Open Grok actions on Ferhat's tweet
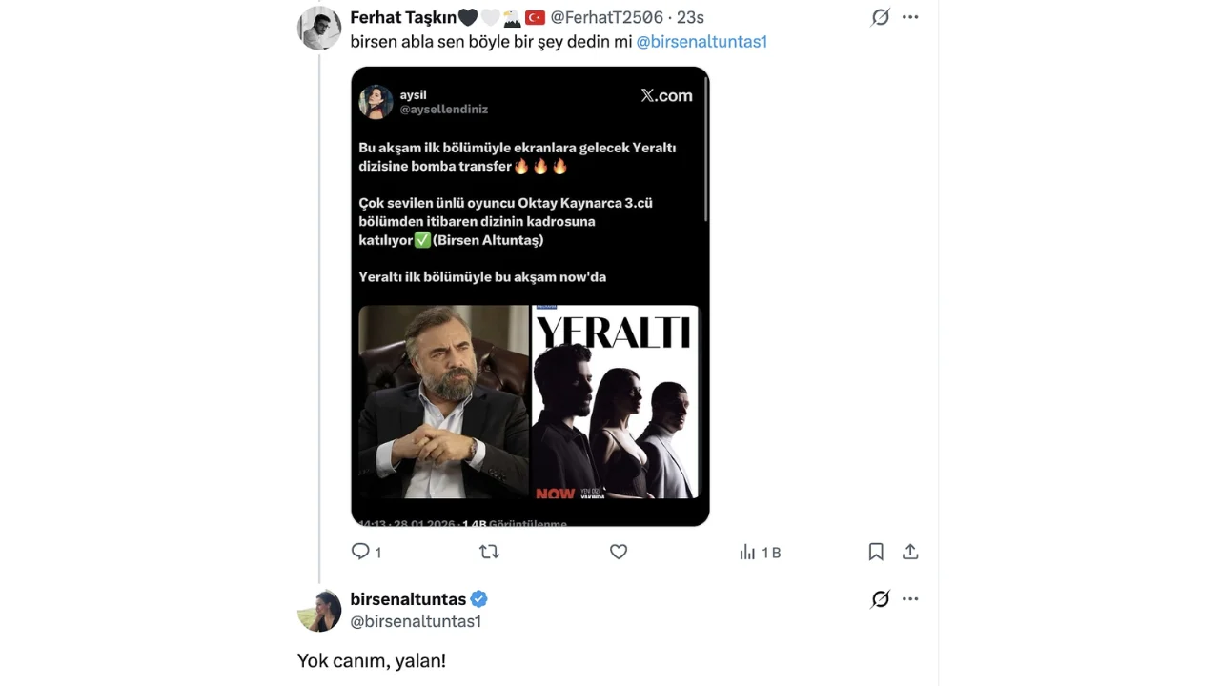Image resolution: width=1220 pixels, height=686 pixels. click(880, 16)
